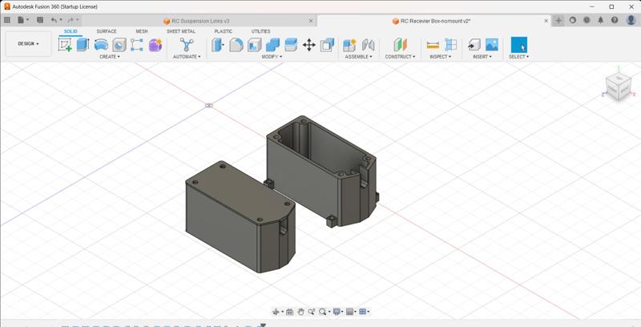Click the Insert Canvas image icon

click(492, 45)
